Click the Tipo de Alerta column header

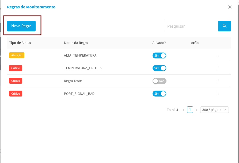point(20,43)
